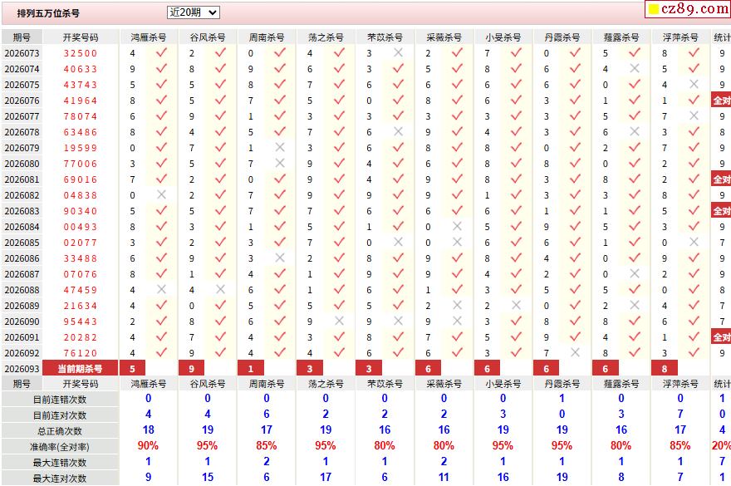
Task: Click winning number 07076
Action: (81, 274)
